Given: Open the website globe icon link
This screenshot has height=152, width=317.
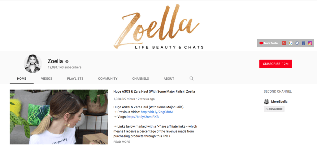Looking at the screenshot, I should coord(297,43).
